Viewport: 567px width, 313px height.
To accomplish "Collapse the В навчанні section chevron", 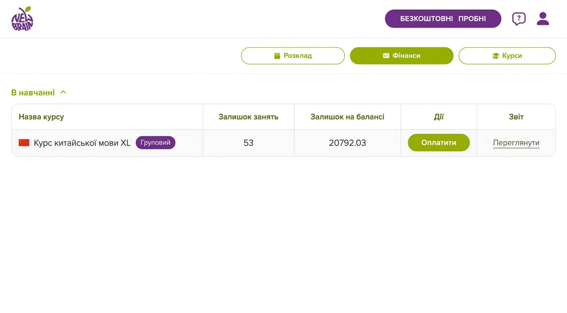I will point(63,93).
